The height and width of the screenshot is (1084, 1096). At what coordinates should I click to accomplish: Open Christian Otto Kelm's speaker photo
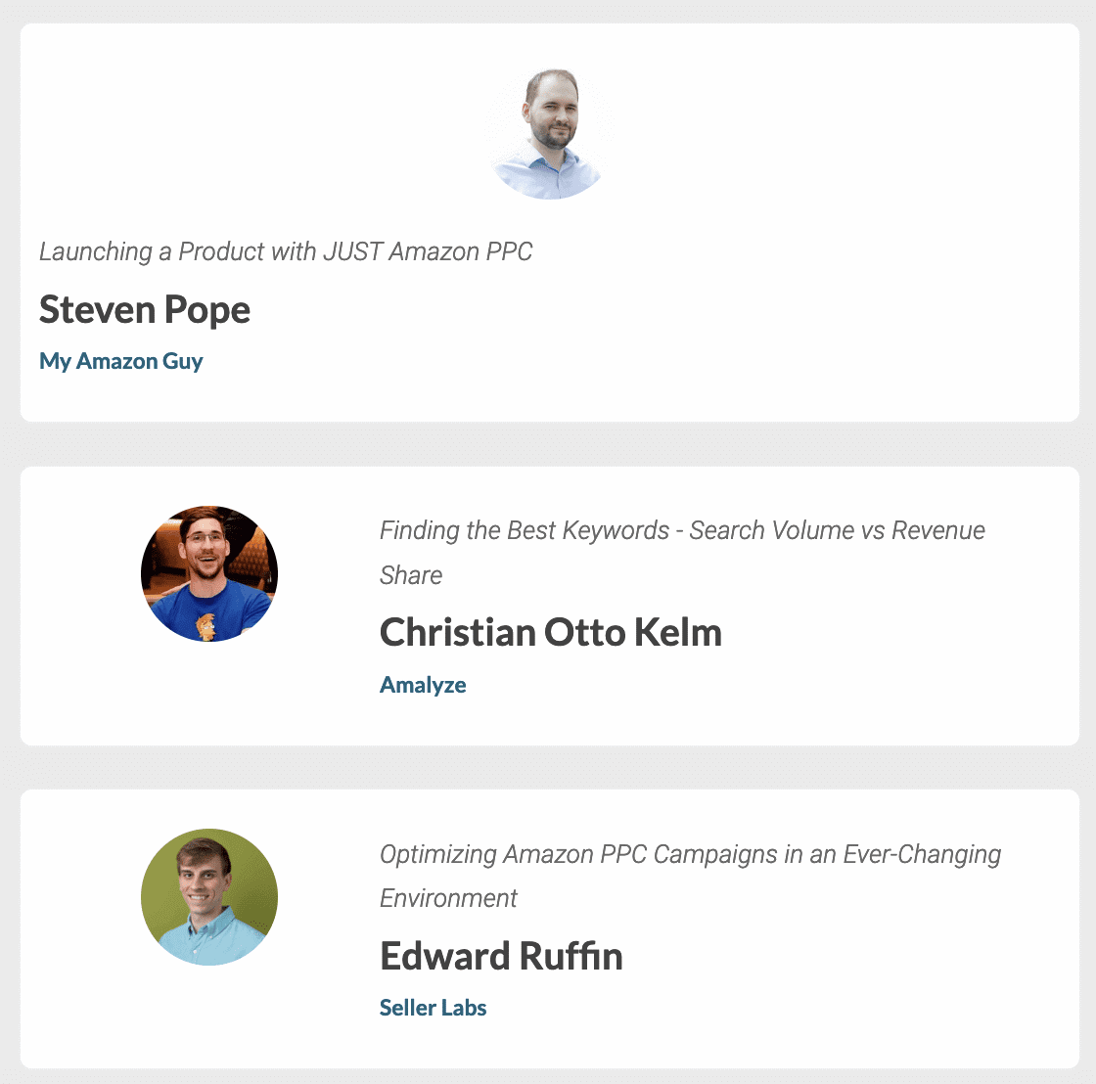[209, 573]
